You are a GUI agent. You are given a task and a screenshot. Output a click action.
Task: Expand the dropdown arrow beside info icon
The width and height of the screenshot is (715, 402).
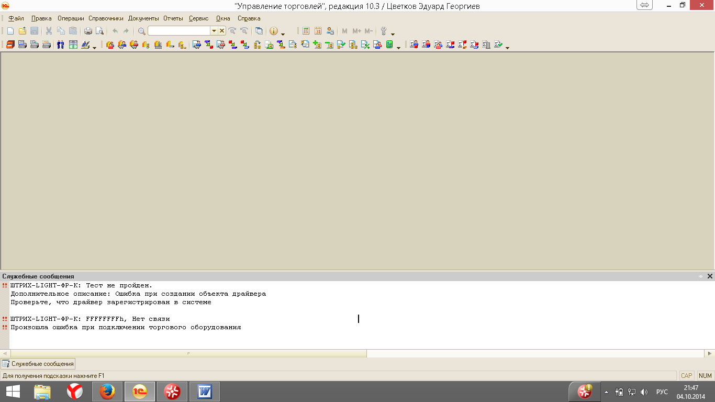(283, 33)
